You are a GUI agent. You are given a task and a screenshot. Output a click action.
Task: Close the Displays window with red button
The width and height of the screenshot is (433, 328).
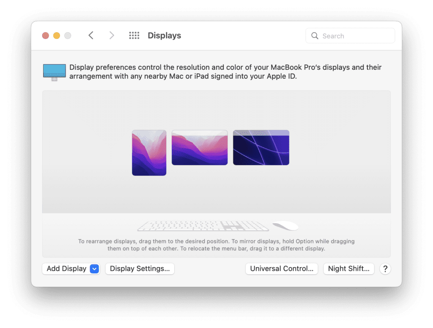pos(46,36)
